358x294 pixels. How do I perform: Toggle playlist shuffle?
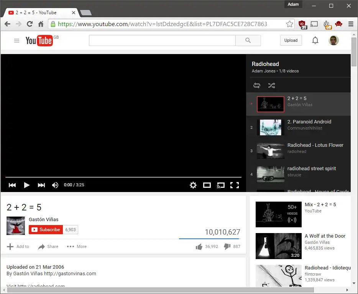coord(271,85)
